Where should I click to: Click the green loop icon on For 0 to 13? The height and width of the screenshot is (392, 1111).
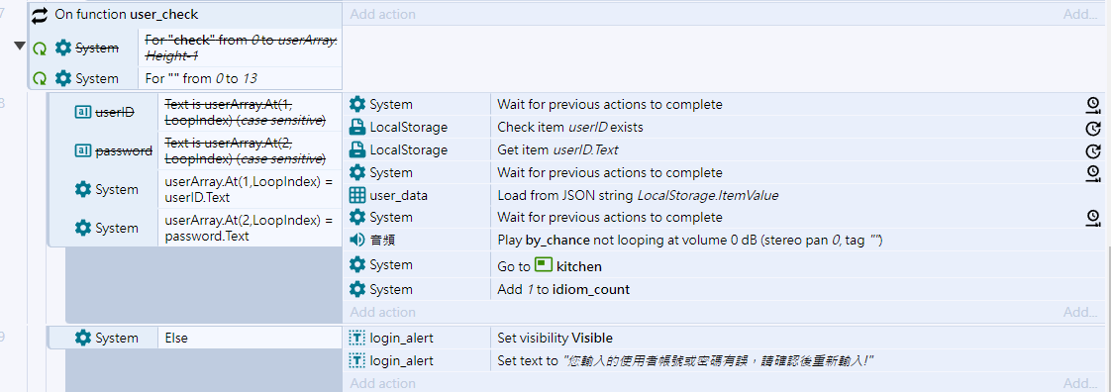coord(40,78)
